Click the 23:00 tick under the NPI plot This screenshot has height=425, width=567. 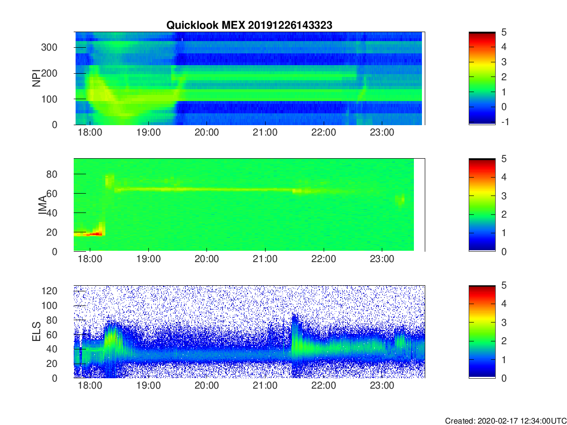[x=382, y=133]
